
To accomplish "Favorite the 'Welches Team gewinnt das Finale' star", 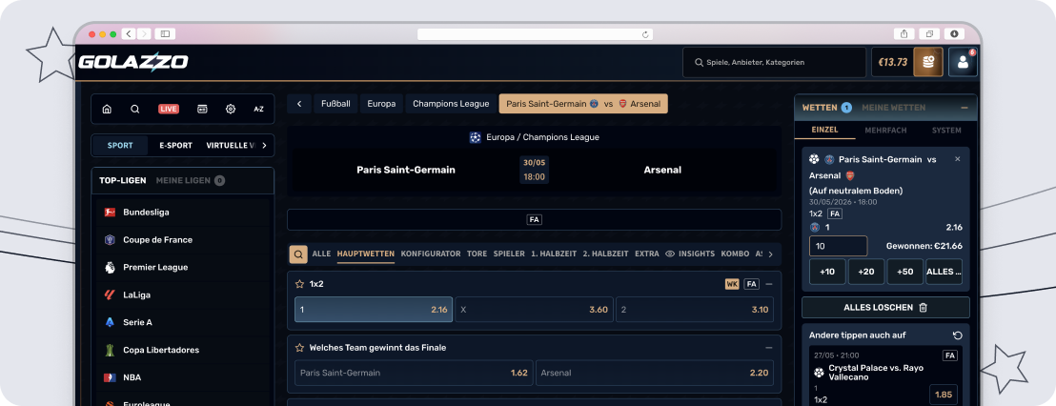I will point(299,348).
